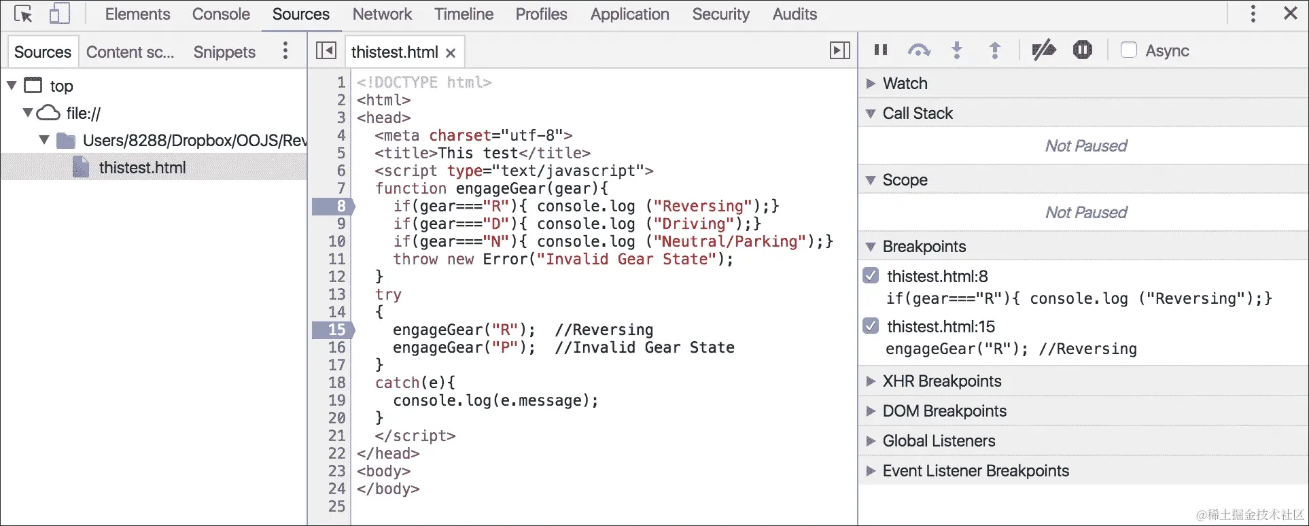Click the Users/8288 folder icon
Screen dimensions: 1309x526
pyautogui.click(x=66, y=141)
